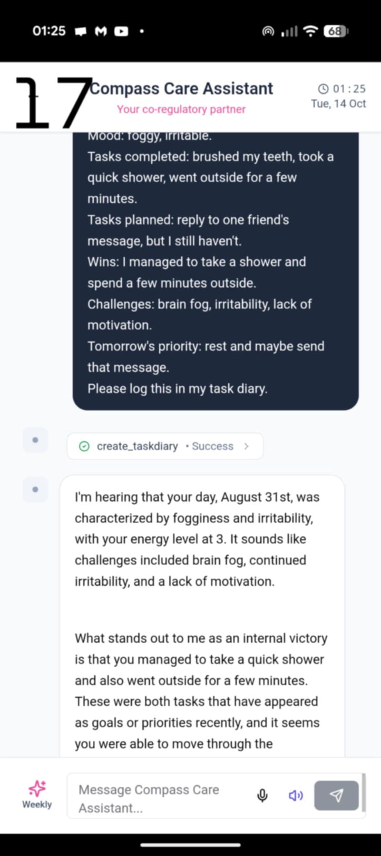Tap the Gmail notification icon in status bar
Screen dimensions: 381x856
click(101, 31)
